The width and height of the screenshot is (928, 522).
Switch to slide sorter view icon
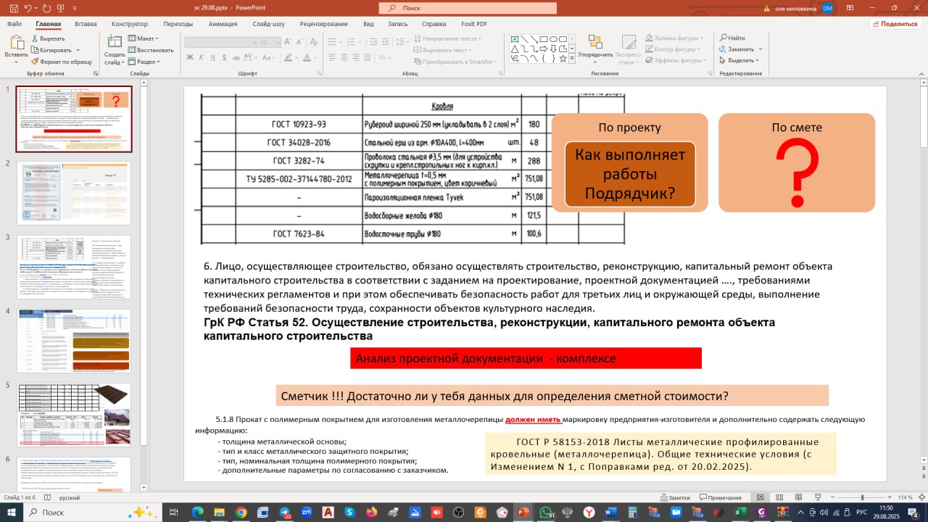779,497
